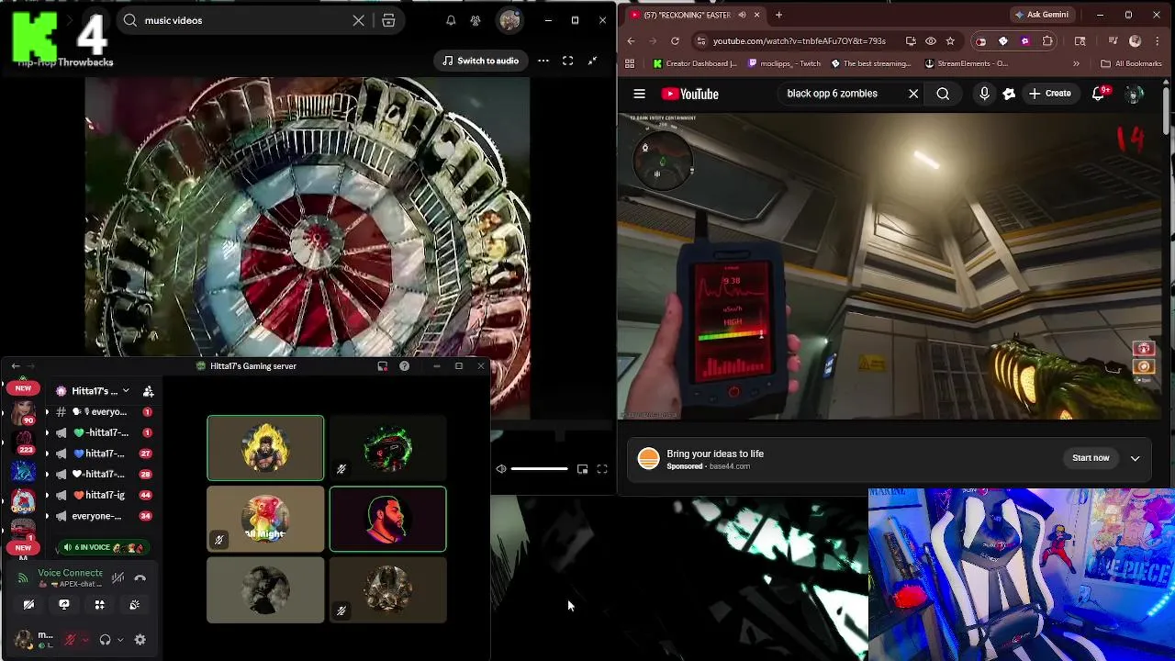
Task: Toggle Discord noise suppression icon
Action: [117, 577]
